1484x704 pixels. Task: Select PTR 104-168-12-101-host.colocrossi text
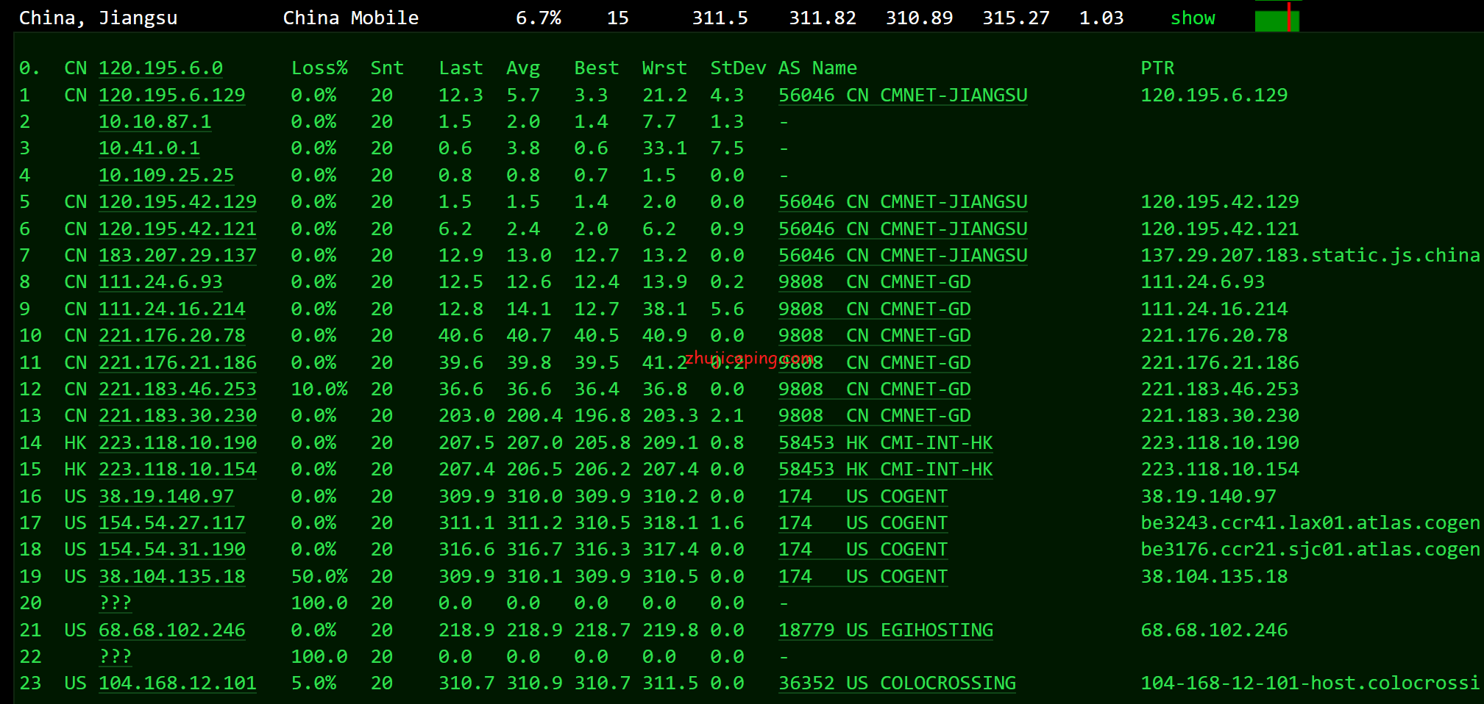1310,683
